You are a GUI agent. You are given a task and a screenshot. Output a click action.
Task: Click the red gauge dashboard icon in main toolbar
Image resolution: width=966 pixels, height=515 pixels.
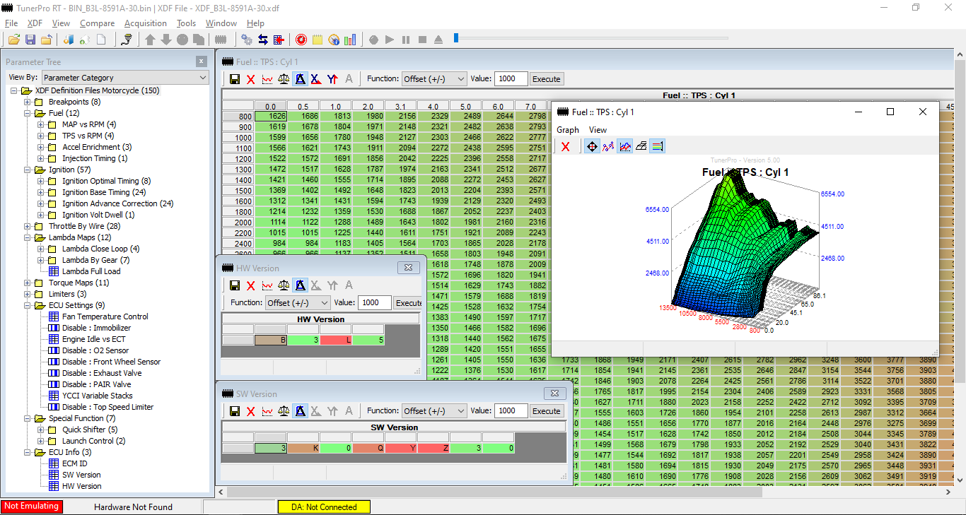click(301, 40)
